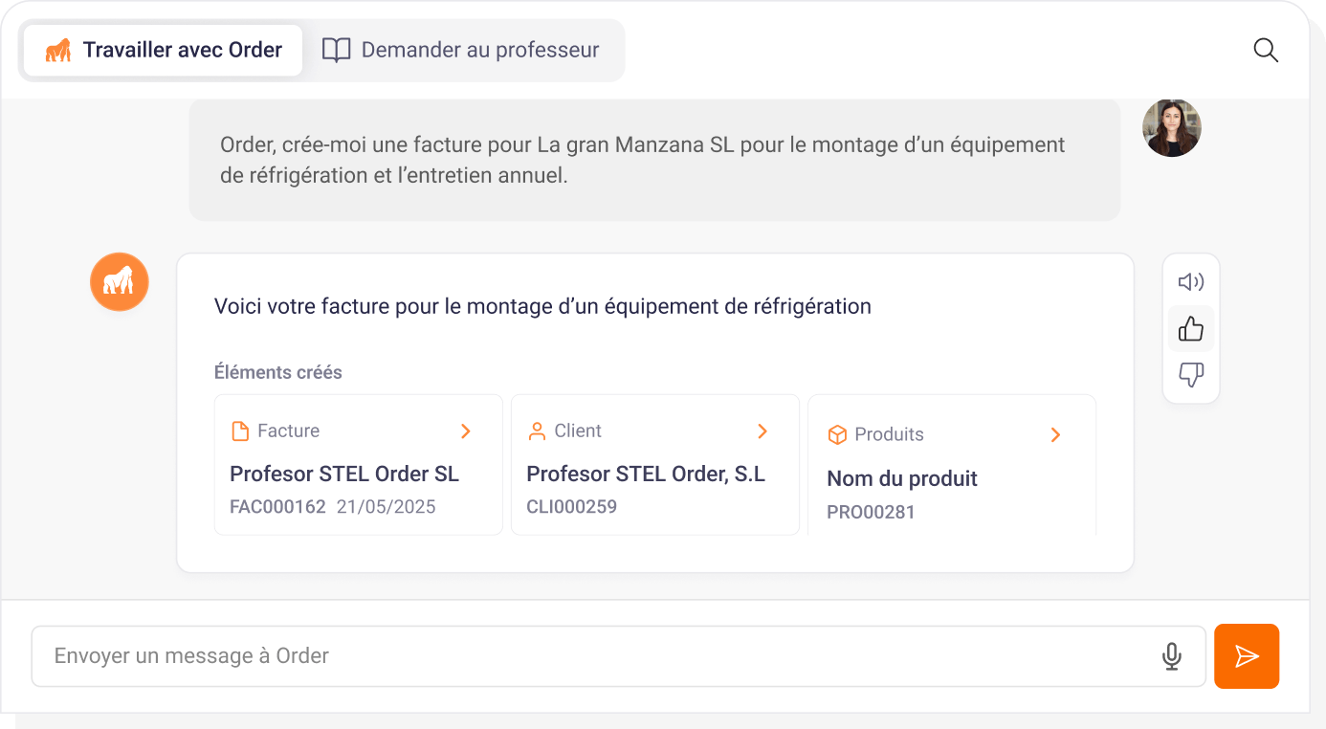Expand the Facture card chevron

click(466, 431)
